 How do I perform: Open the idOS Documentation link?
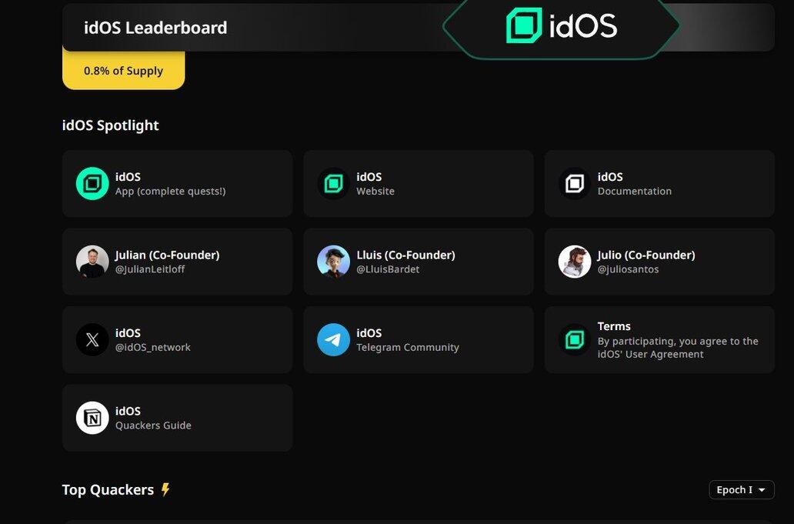(635, 192)
